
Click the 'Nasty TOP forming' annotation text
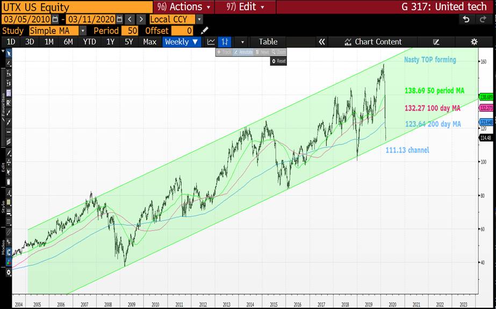(x=430, y=60)
